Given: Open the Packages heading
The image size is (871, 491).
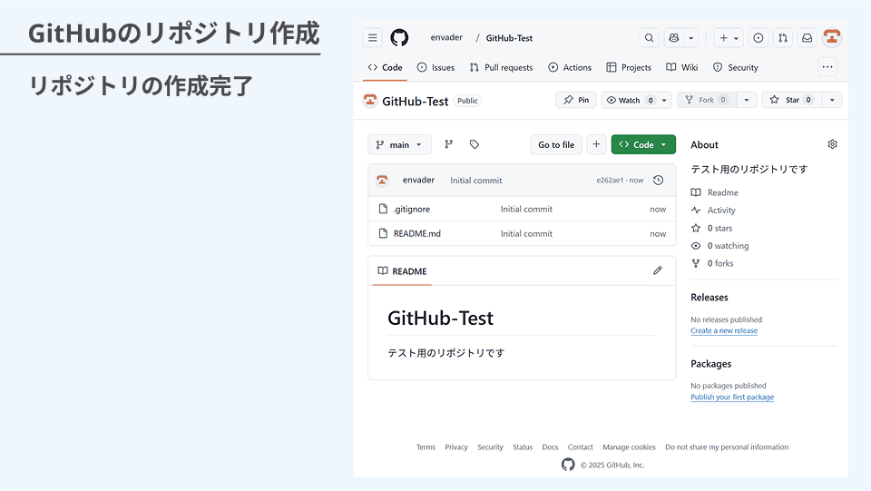Looking at the screenshot, I should coord(711,364).
